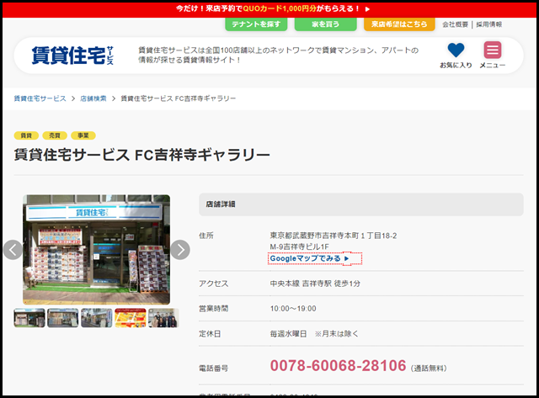Select the third street view thumbnail

[97, 318]
